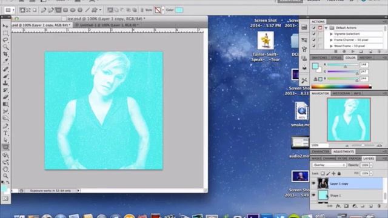
Task: Open the Overlay blend mode dropdown
Action: [329, 165]
